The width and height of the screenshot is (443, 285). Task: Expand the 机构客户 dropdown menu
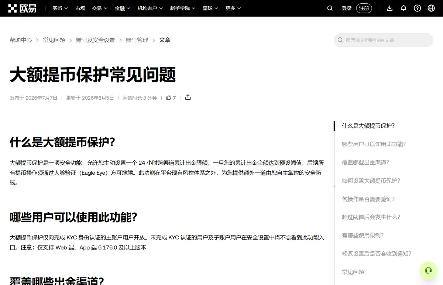(150, 8)
